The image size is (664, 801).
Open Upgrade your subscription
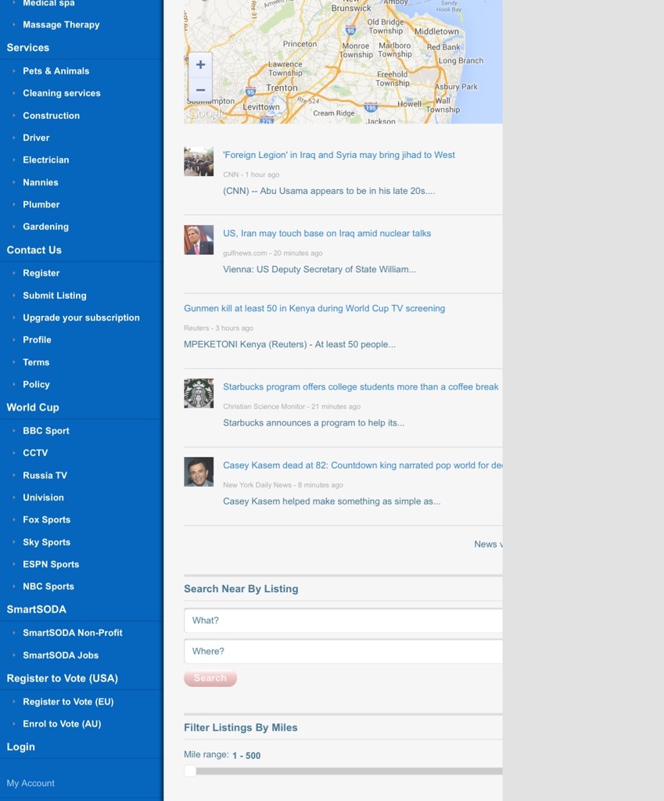[x=81, y=318]
